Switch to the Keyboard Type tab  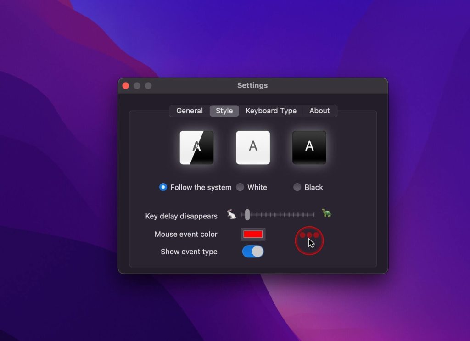click(x=271, y=111)
